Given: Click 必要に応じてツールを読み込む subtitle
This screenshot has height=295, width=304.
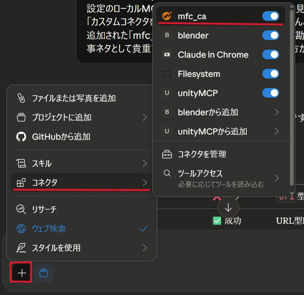Looking at the screenshot, I should click(x=221, y=184).
